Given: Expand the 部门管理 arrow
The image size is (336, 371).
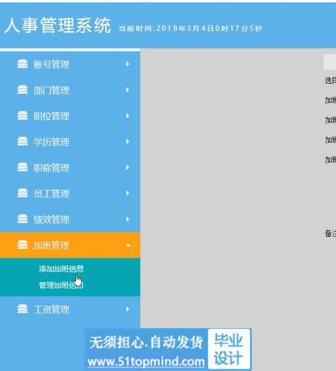Looking at the screenshot, I should (127, 90).
